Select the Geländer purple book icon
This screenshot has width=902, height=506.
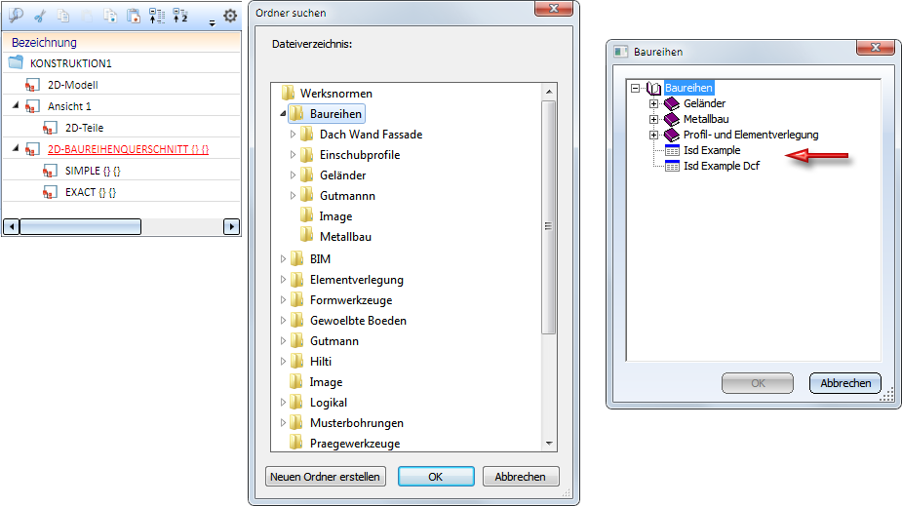[x=671, y=103]
